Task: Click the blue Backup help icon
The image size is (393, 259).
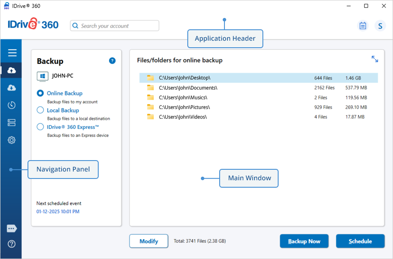Action: coord(112,61)
